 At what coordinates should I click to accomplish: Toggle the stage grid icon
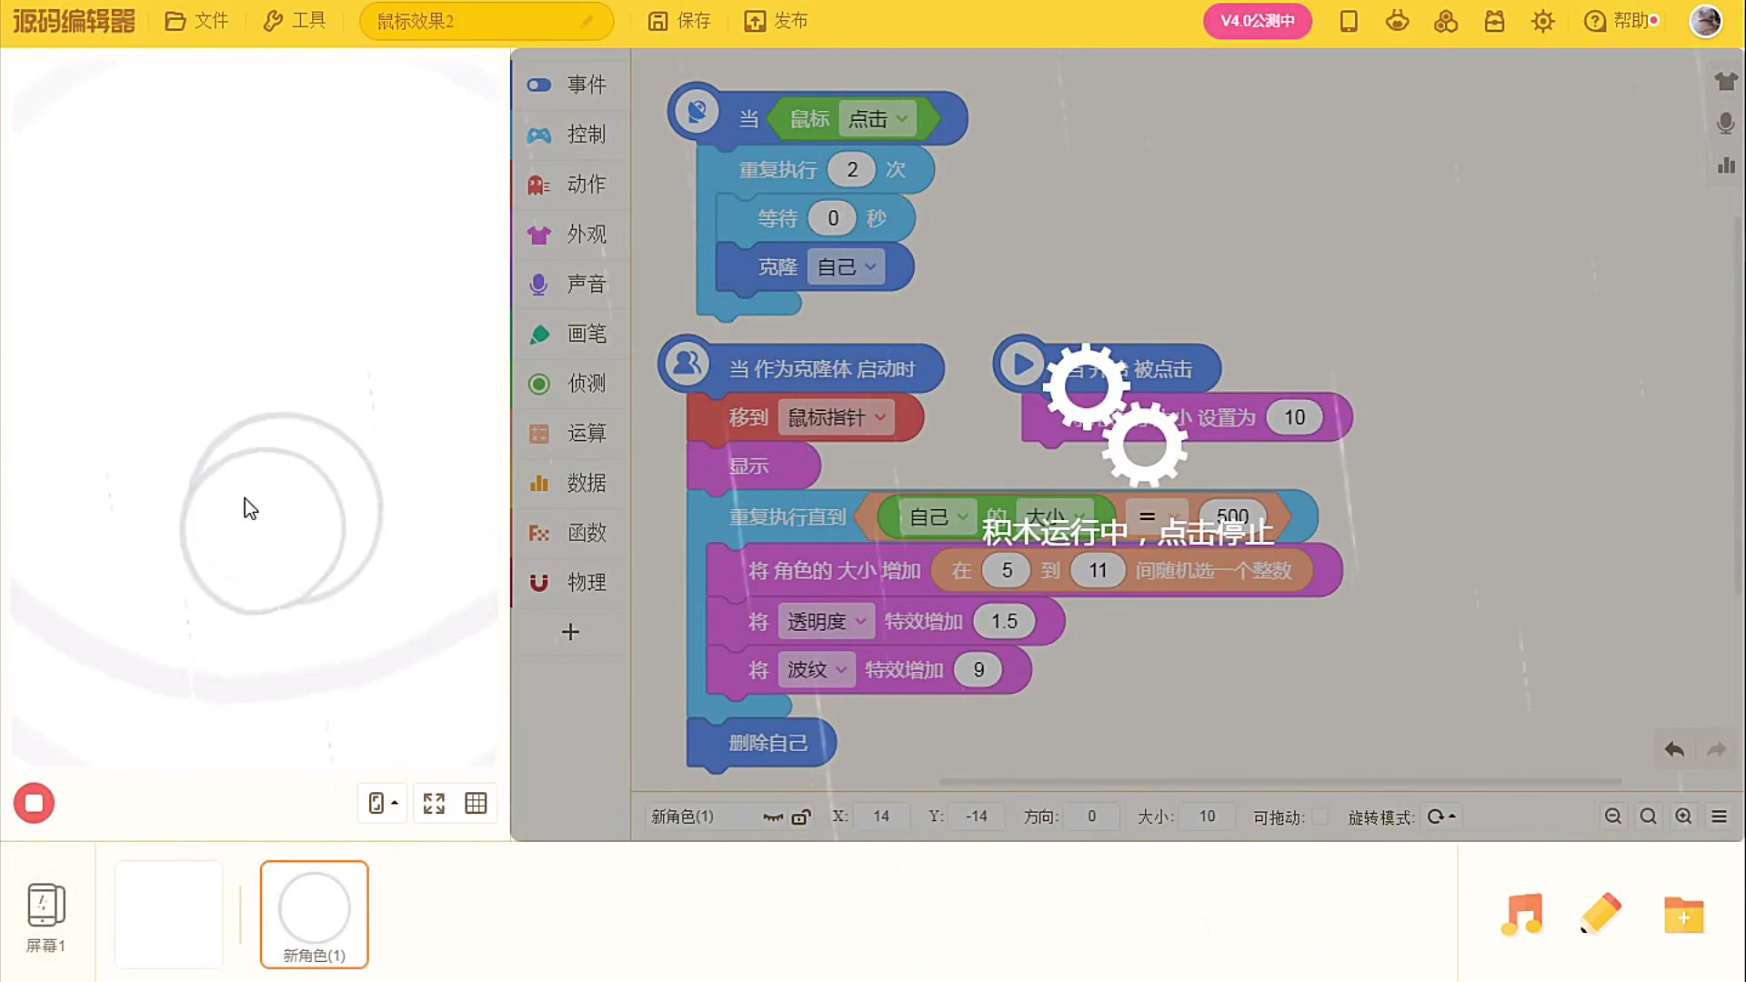coord(476,804)
